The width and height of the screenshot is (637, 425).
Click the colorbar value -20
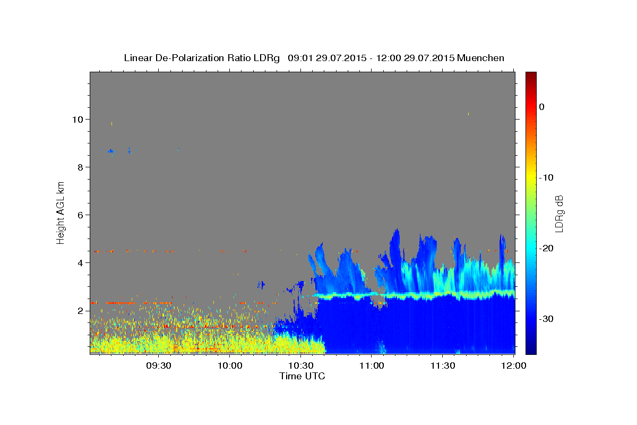point(546,248)
